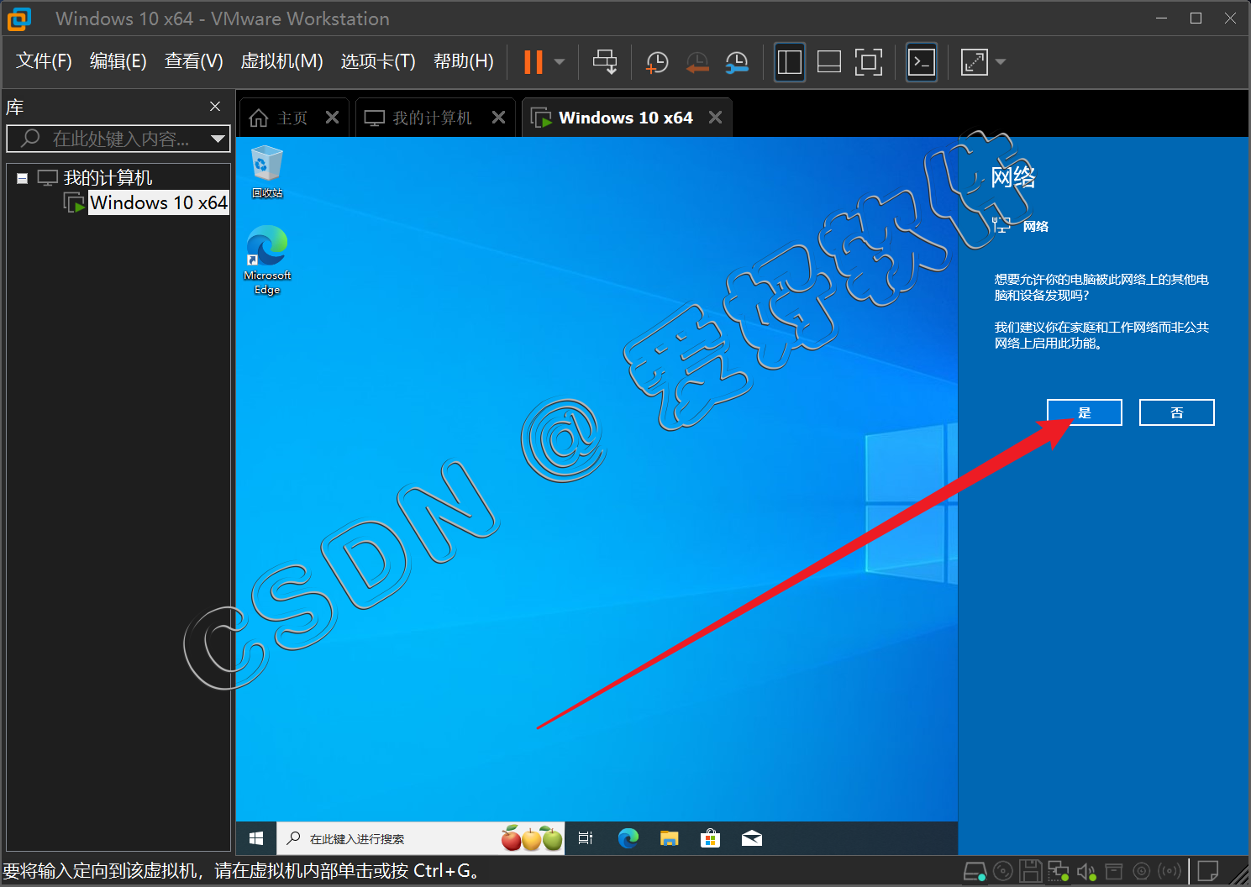Open the library search dropdown arrow

tap(218, 139)
